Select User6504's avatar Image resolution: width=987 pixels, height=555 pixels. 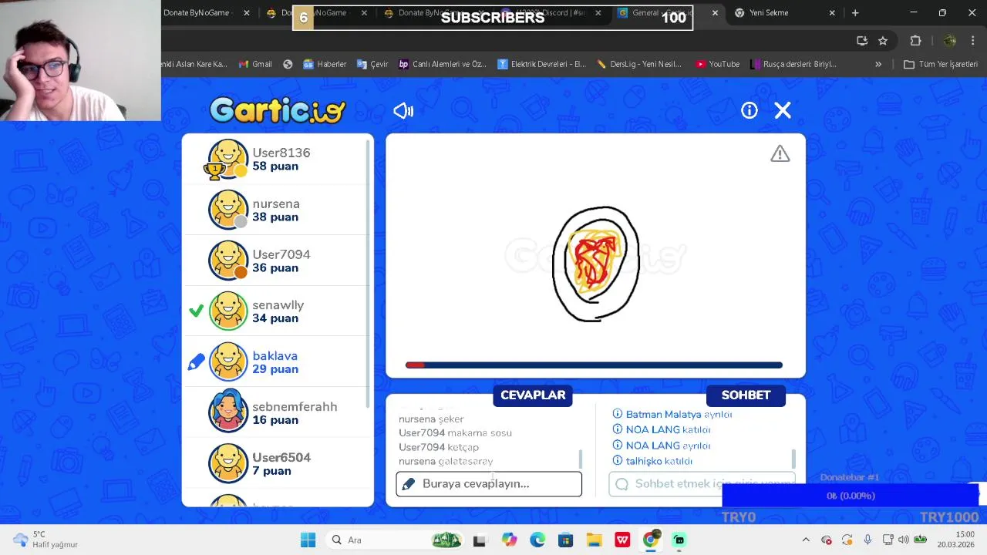tap(228, 463)
